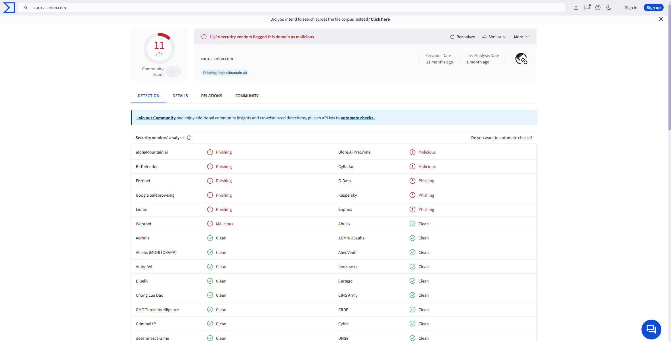Open the notifications flag icon
Screen dimensions: 671x342
pyautogui.click(x=587, y=8)
